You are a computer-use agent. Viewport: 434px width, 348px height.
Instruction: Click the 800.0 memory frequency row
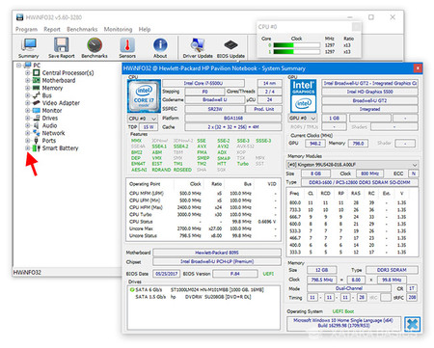pyautogui.click(x=352, y=202)
